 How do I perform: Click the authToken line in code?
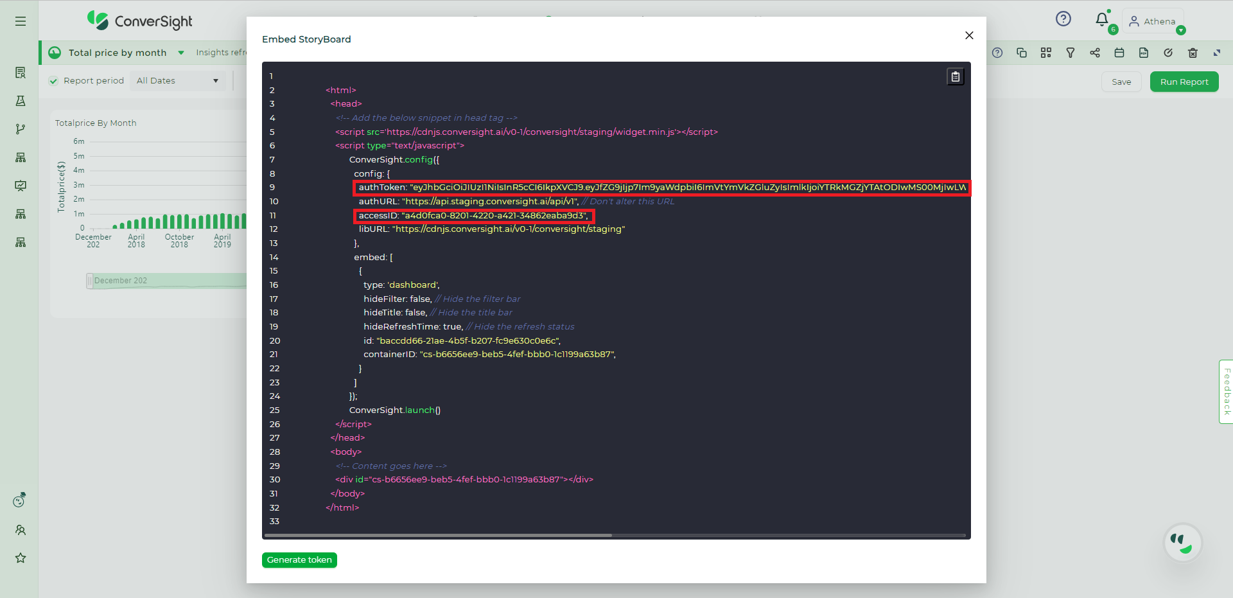[661, 188]
